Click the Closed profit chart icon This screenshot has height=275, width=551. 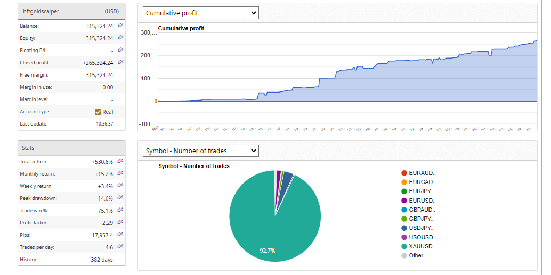(120, 62)
